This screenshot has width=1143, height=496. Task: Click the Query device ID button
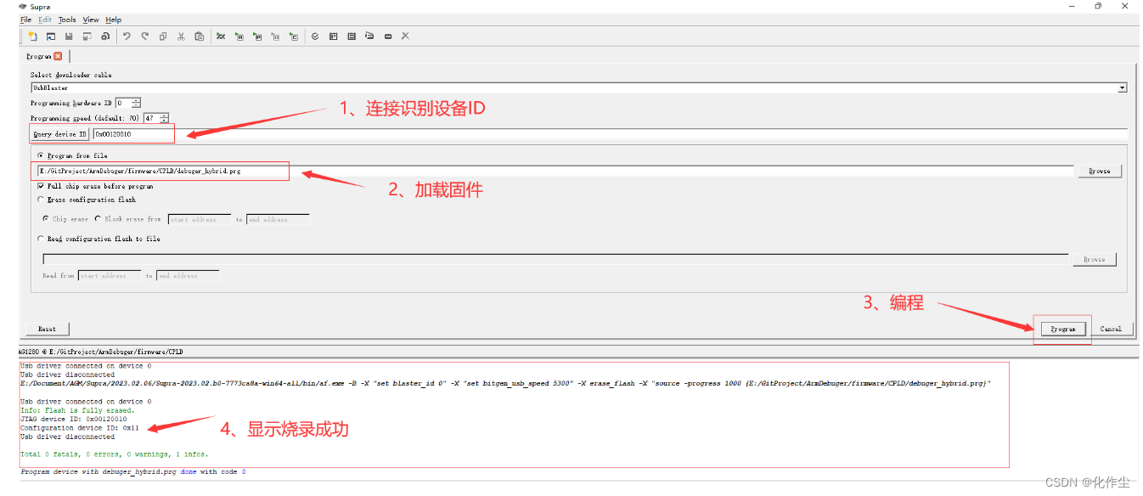[59, 133]
